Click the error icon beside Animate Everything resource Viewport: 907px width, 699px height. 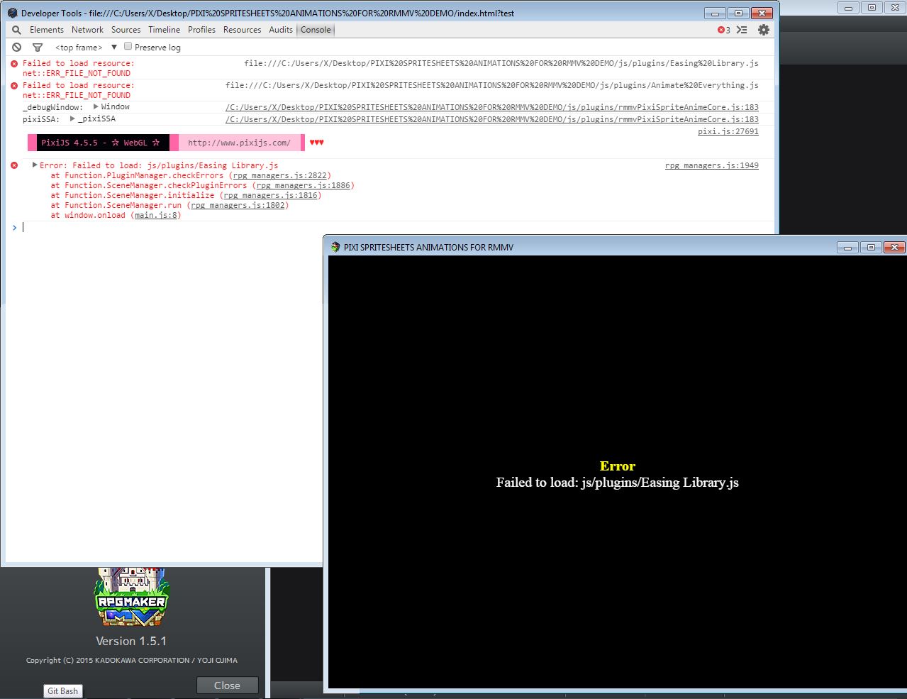pyautogui.click(x=14, y=85)
